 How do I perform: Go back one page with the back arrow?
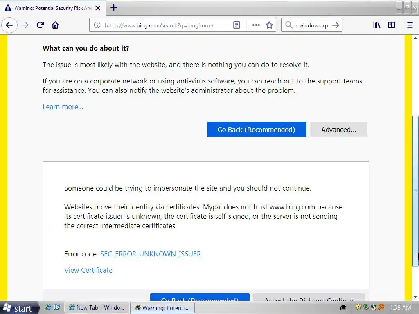click(x=9, y=25)
